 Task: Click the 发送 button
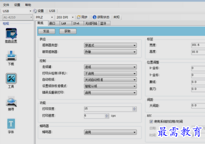click(x=47, y=31)
